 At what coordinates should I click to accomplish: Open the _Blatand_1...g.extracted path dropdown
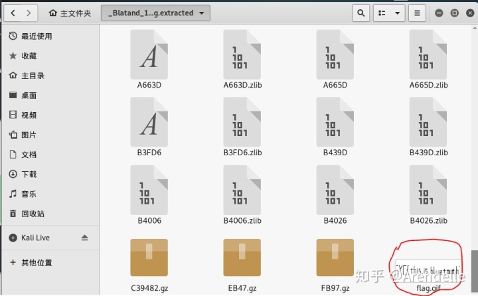155,13
